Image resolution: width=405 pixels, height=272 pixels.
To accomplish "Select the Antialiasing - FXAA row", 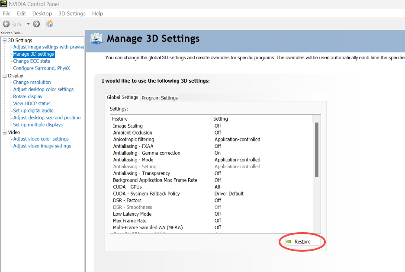I will click(212, 146).
